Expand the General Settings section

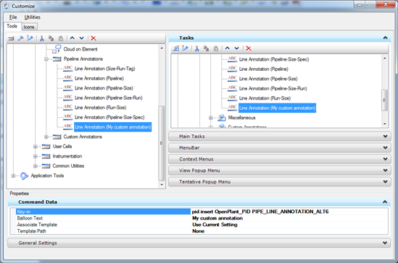pos(385,243)
